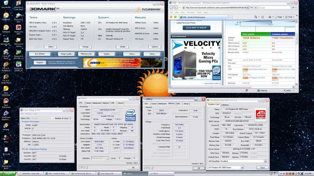Switch to TechPowerUp GPU-Z on the taskbar

(83, 174)
